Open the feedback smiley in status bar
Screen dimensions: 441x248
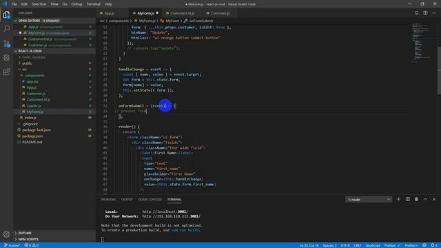[x=424, y=245]
